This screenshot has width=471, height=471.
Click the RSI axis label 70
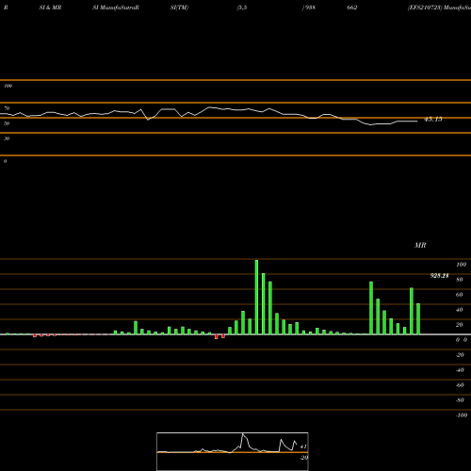pyautogui.click(x=7, y=108)
